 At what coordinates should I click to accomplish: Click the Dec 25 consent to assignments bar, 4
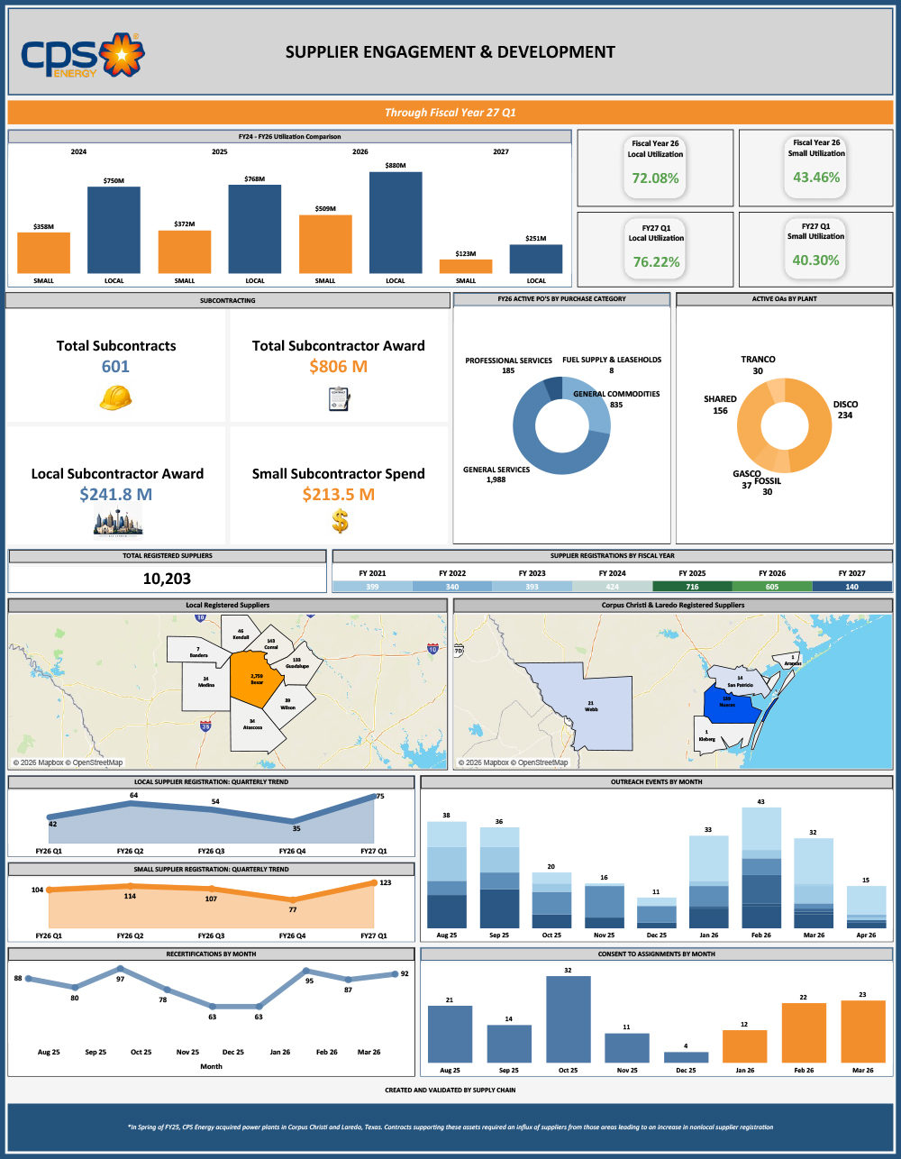point(686,1057)
